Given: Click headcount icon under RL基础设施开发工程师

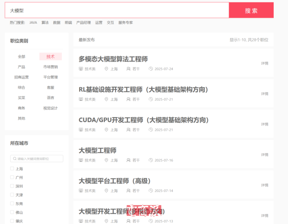Looking at the screenshot, I should [129, 99].
